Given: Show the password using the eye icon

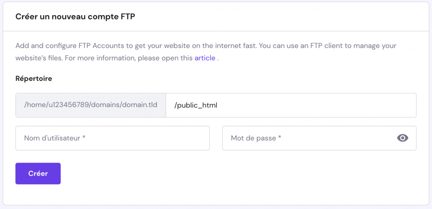Looking at the screenshot, I should (x=403, y=138).
